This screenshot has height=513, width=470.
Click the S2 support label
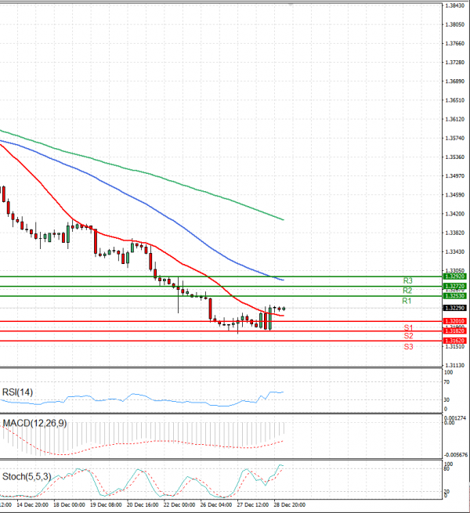(408, 336)
